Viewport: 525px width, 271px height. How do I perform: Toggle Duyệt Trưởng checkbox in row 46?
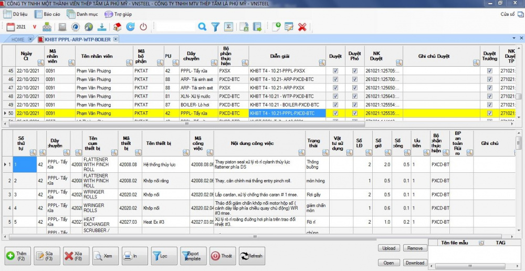[489, 79]
